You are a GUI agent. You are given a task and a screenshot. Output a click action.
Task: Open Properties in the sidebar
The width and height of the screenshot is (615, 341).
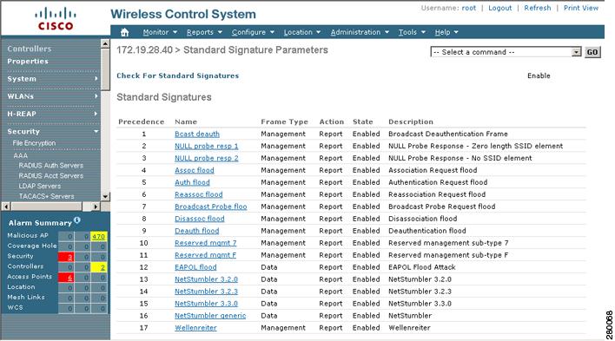point(28,61)
